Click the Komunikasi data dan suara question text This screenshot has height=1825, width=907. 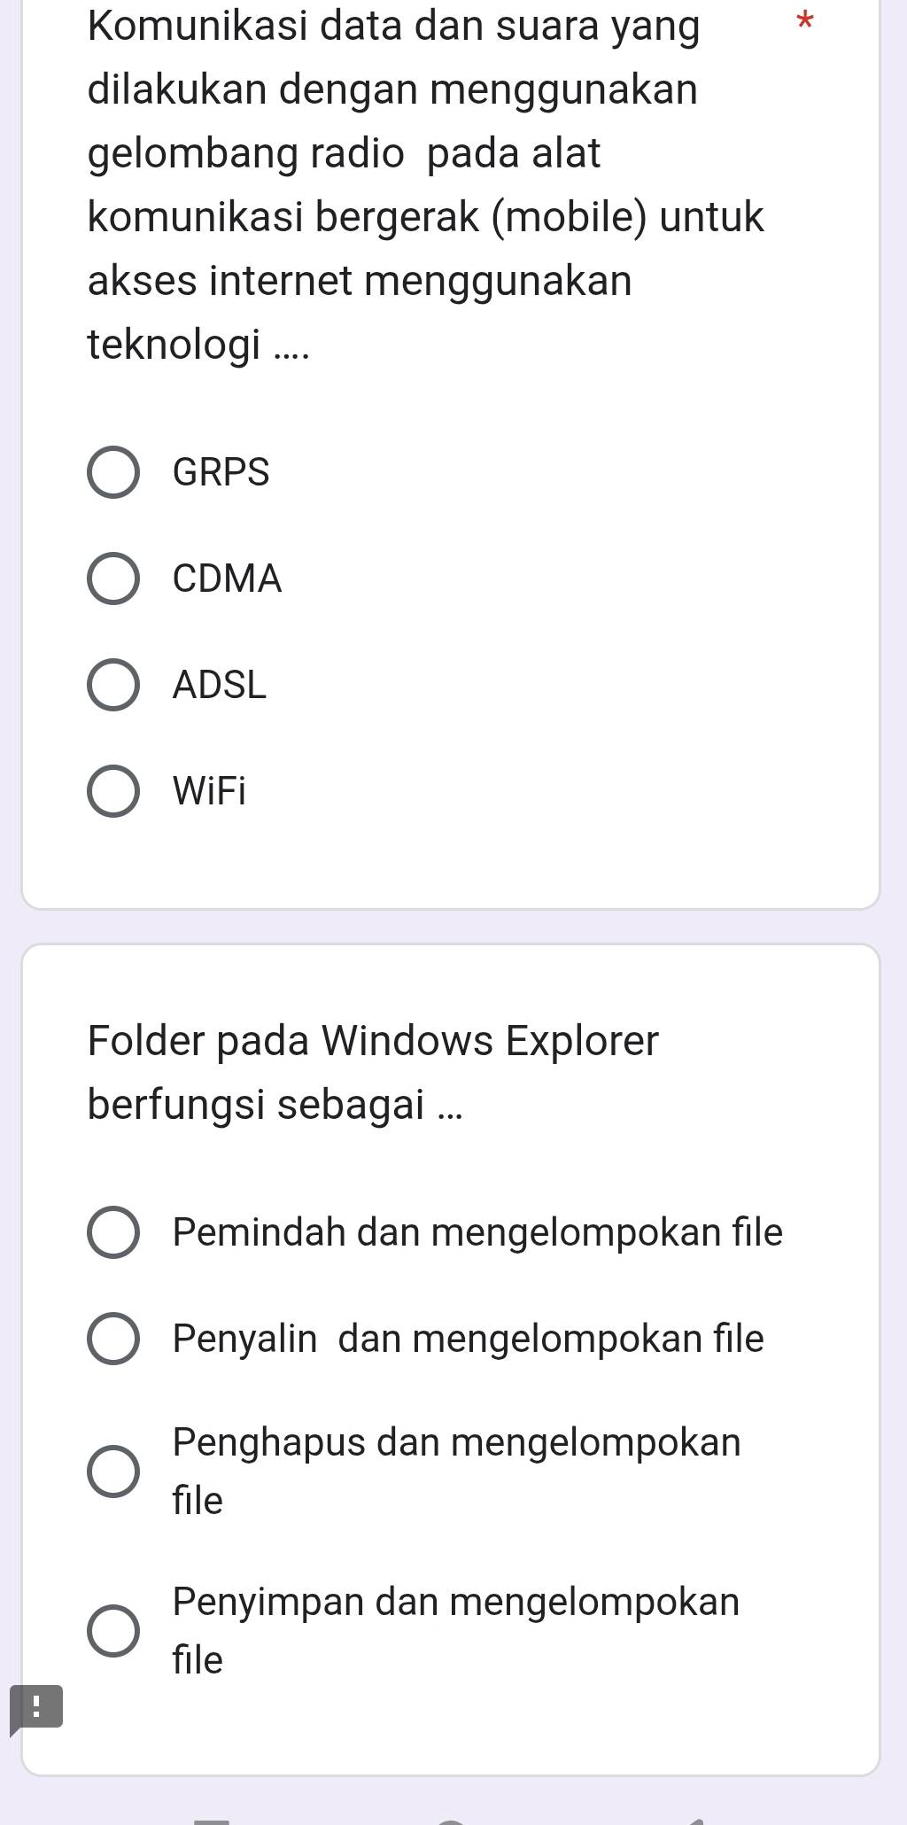pyautogui.click(x=425, y=184)
